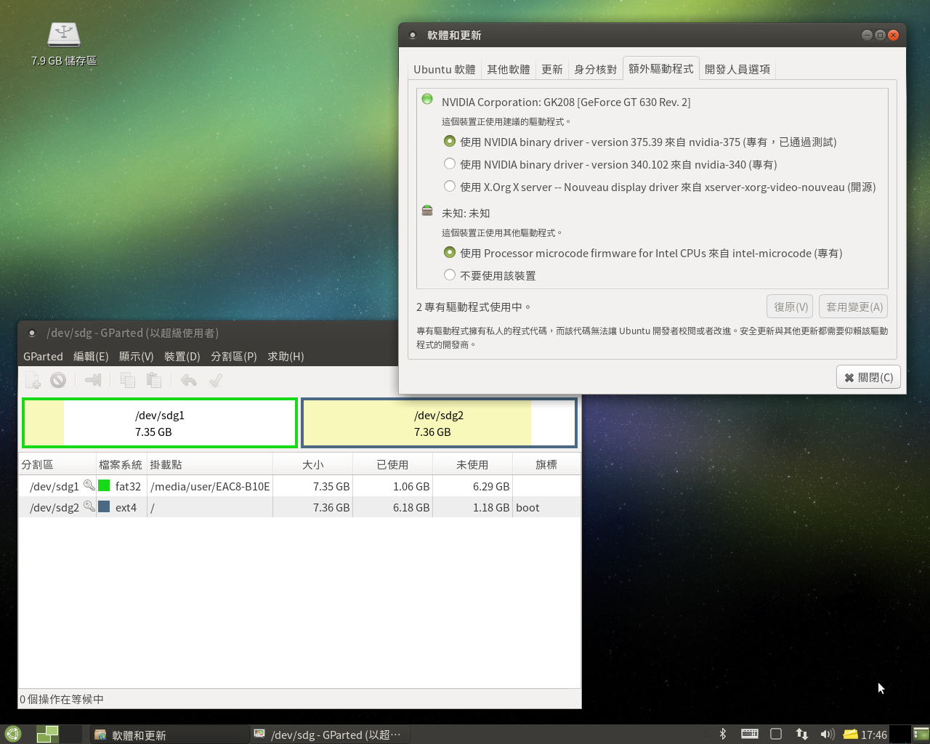Switch to /dev/sdg - GParted taskbar button
930x744 pixels.
pyautogui.click(x=331, y=735)
